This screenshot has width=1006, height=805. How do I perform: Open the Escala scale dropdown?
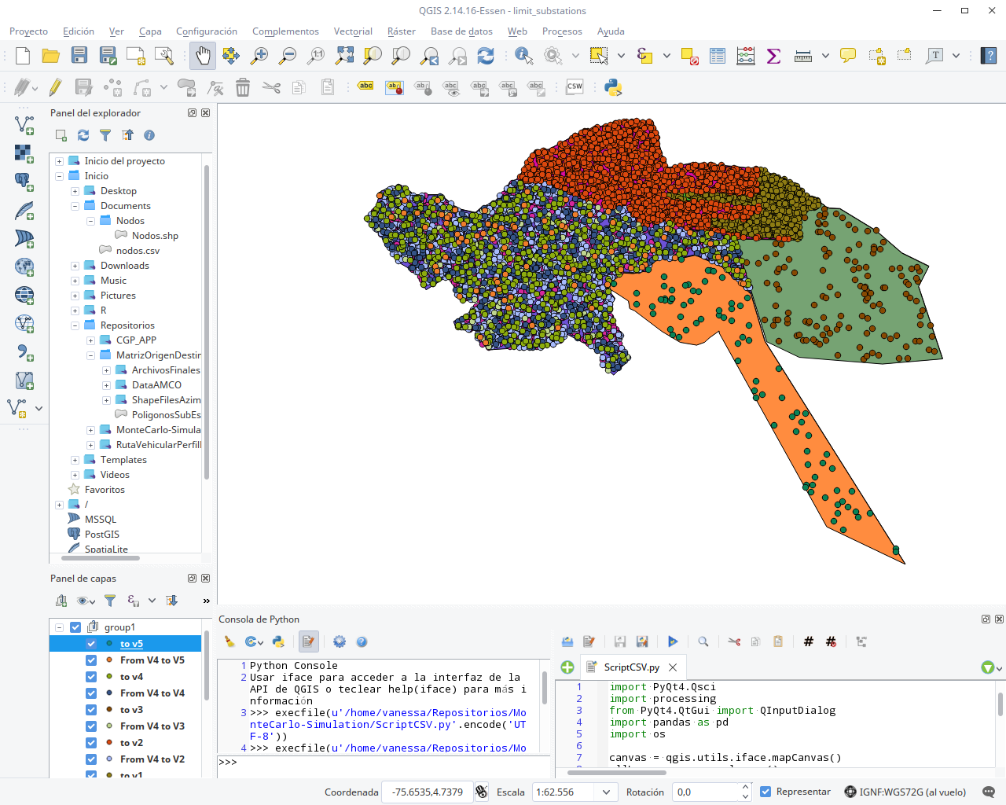pyautogui.click(x=606, y=792)
